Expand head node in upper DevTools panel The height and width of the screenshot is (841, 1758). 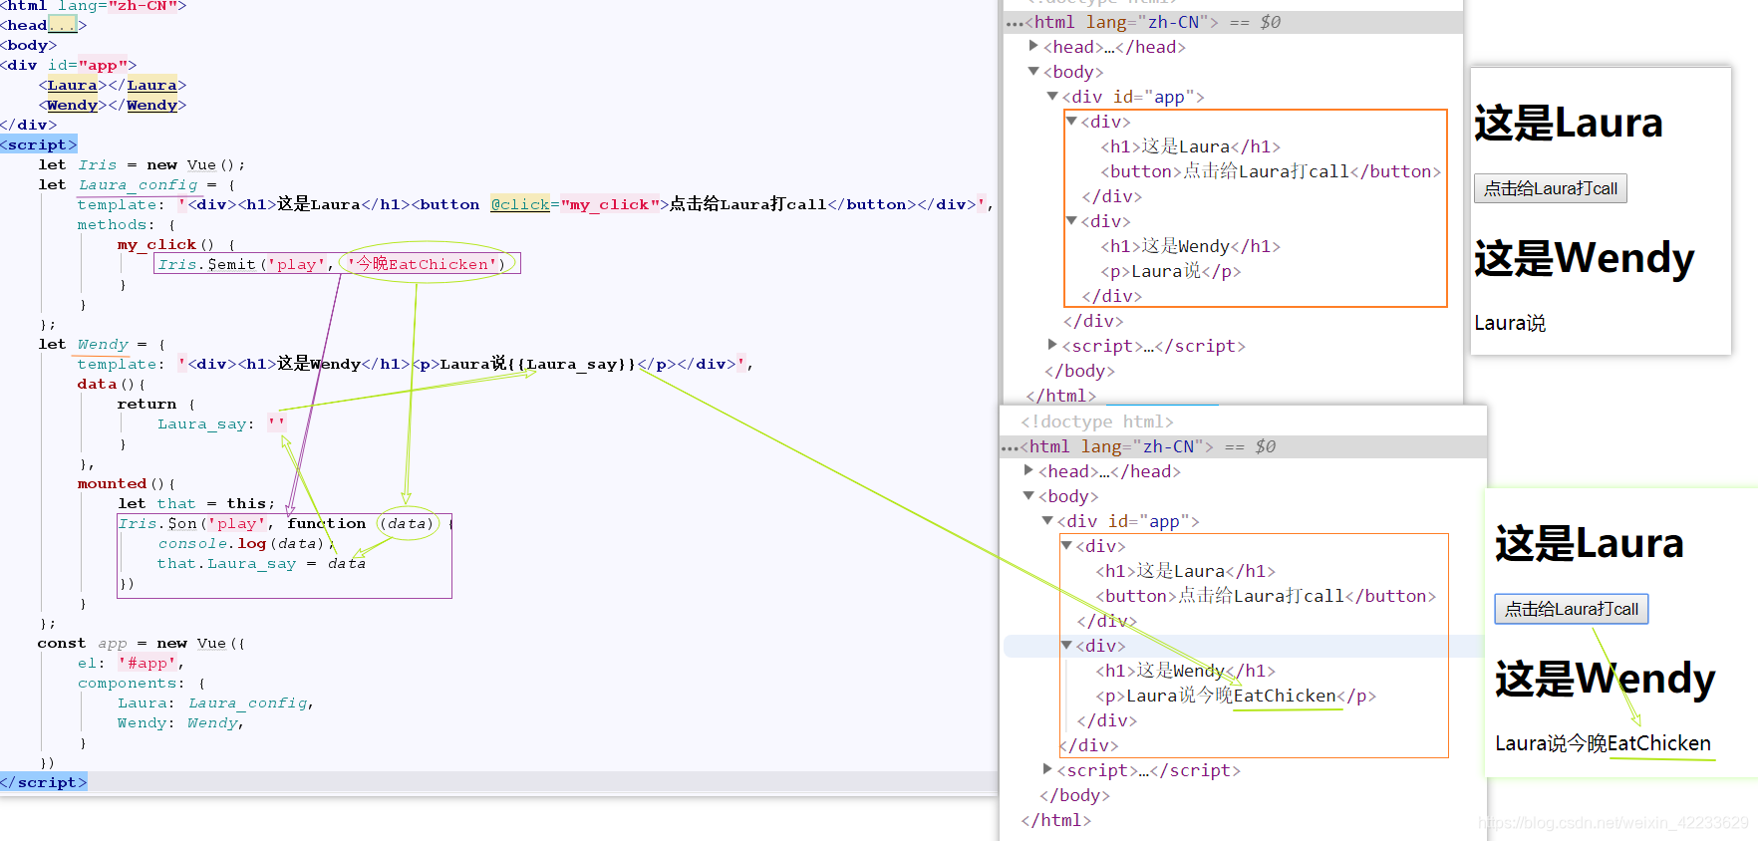tap(1033, 46)
